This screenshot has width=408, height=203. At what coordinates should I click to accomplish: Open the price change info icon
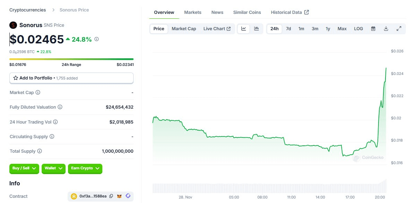[x=96, y=39]
